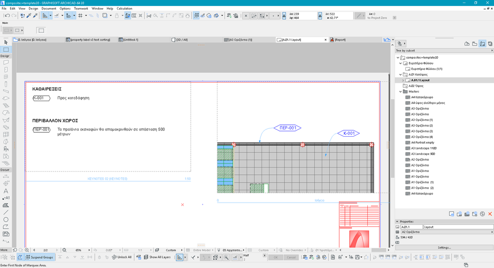The height and width of the screenshot is (268, 494).
Task: Select the Pick Up Parameters eyedropper icon
Action: point(29,15)
